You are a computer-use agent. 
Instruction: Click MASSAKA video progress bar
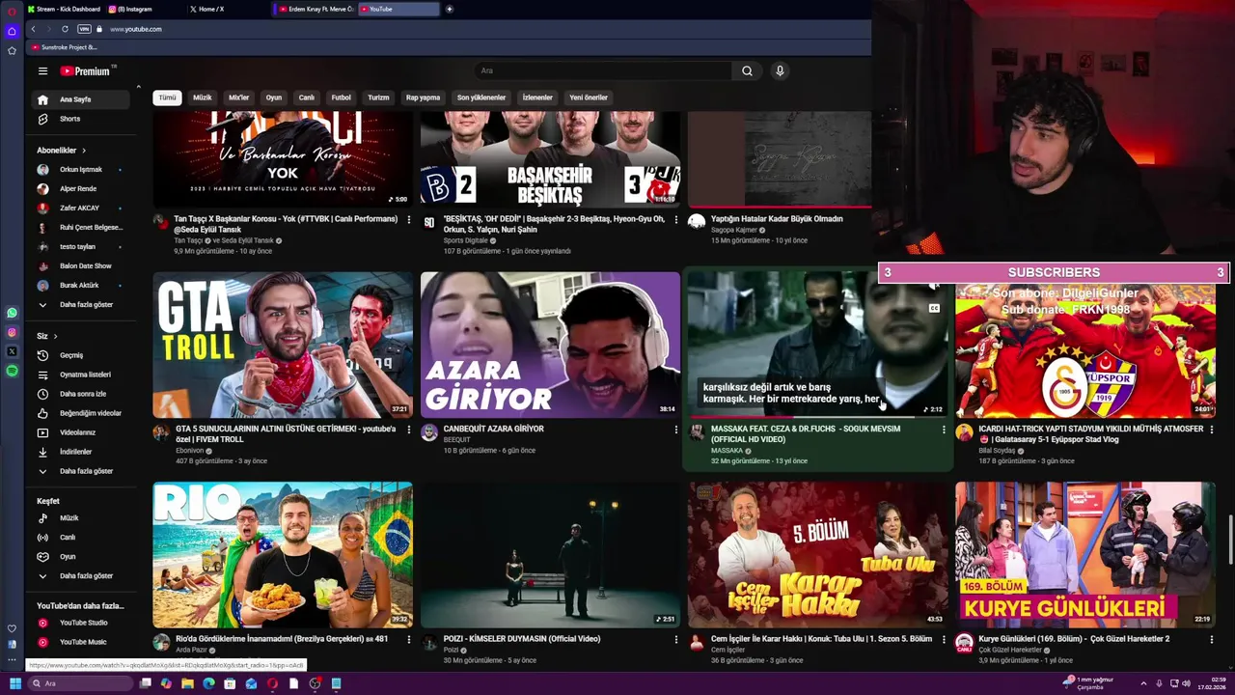[818, 418]
